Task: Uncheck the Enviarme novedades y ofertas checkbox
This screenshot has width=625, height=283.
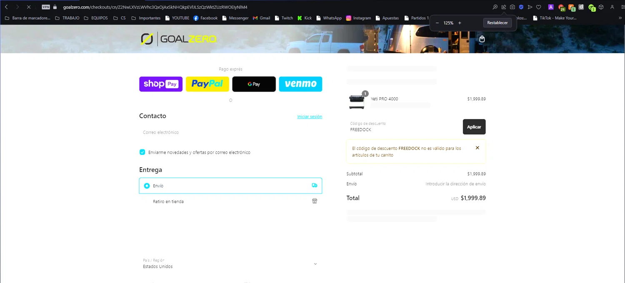Action: [142, 152]
